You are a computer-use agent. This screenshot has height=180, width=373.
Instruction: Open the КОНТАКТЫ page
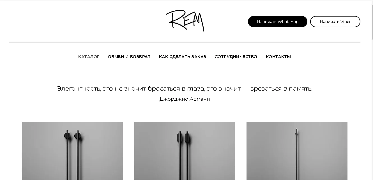278,57
